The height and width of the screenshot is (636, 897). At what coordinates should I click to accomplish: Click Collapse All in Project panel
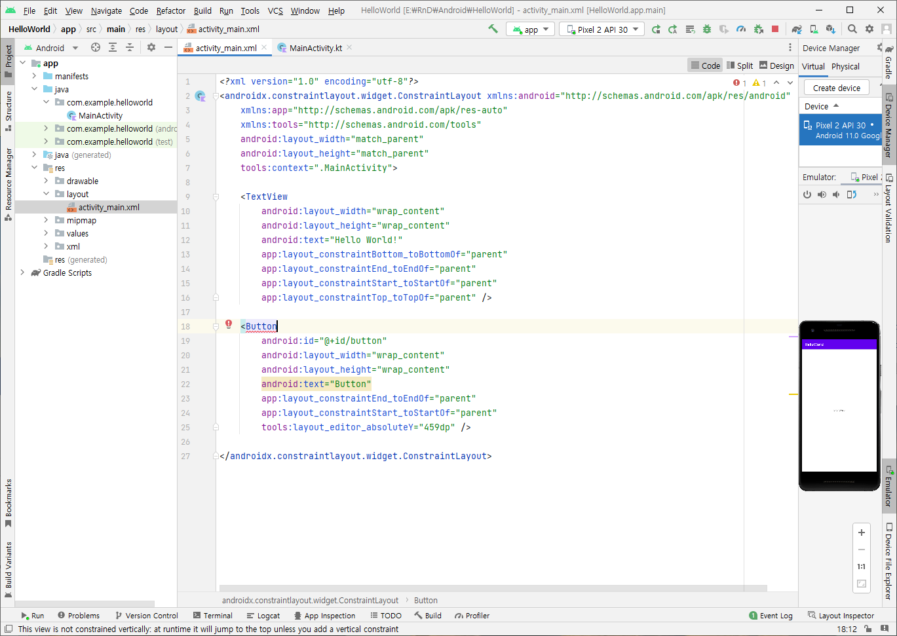130,47
